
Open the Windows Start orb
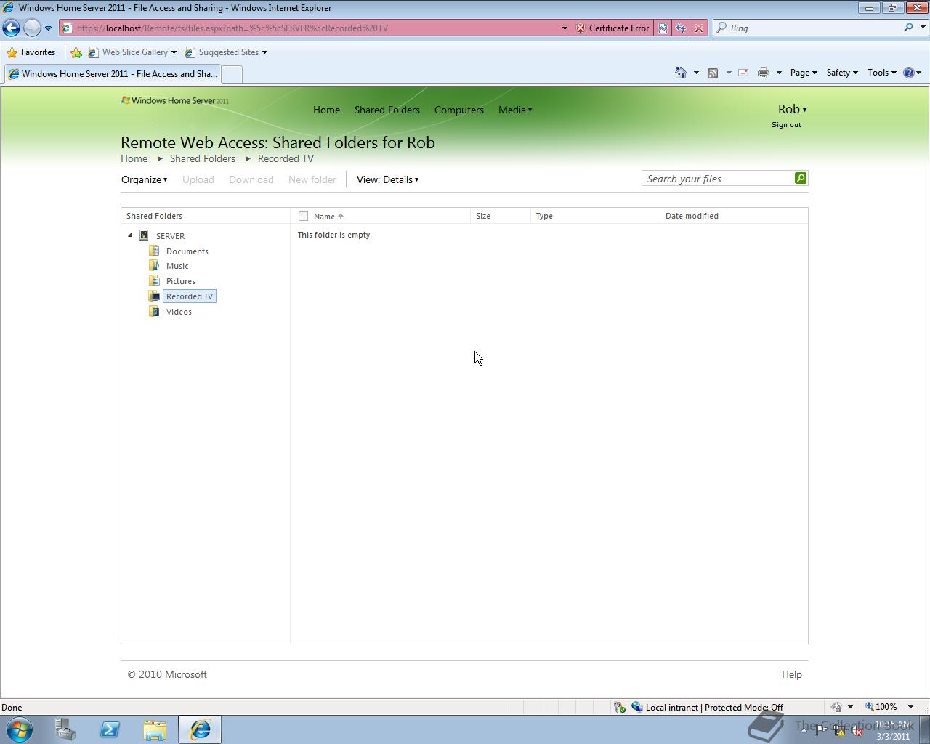pyautogui.click(x=19, y=729)
